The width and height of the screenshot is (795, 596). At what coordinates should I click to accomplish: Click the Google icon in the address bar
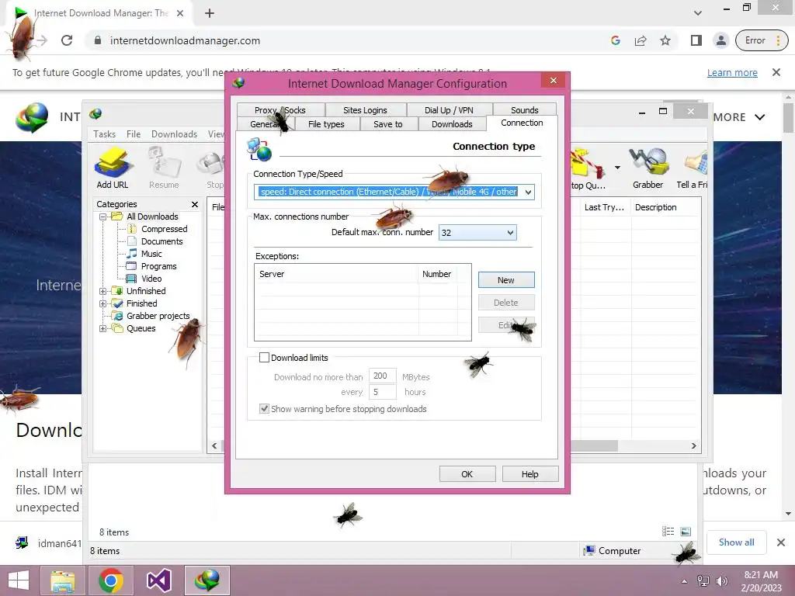616,40
